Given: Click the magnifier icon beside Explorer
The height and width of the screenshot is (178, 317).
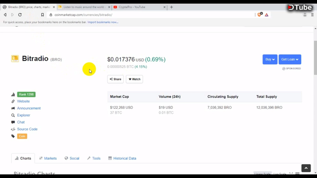Looking at the screenshot, I should tap(13, 115).
